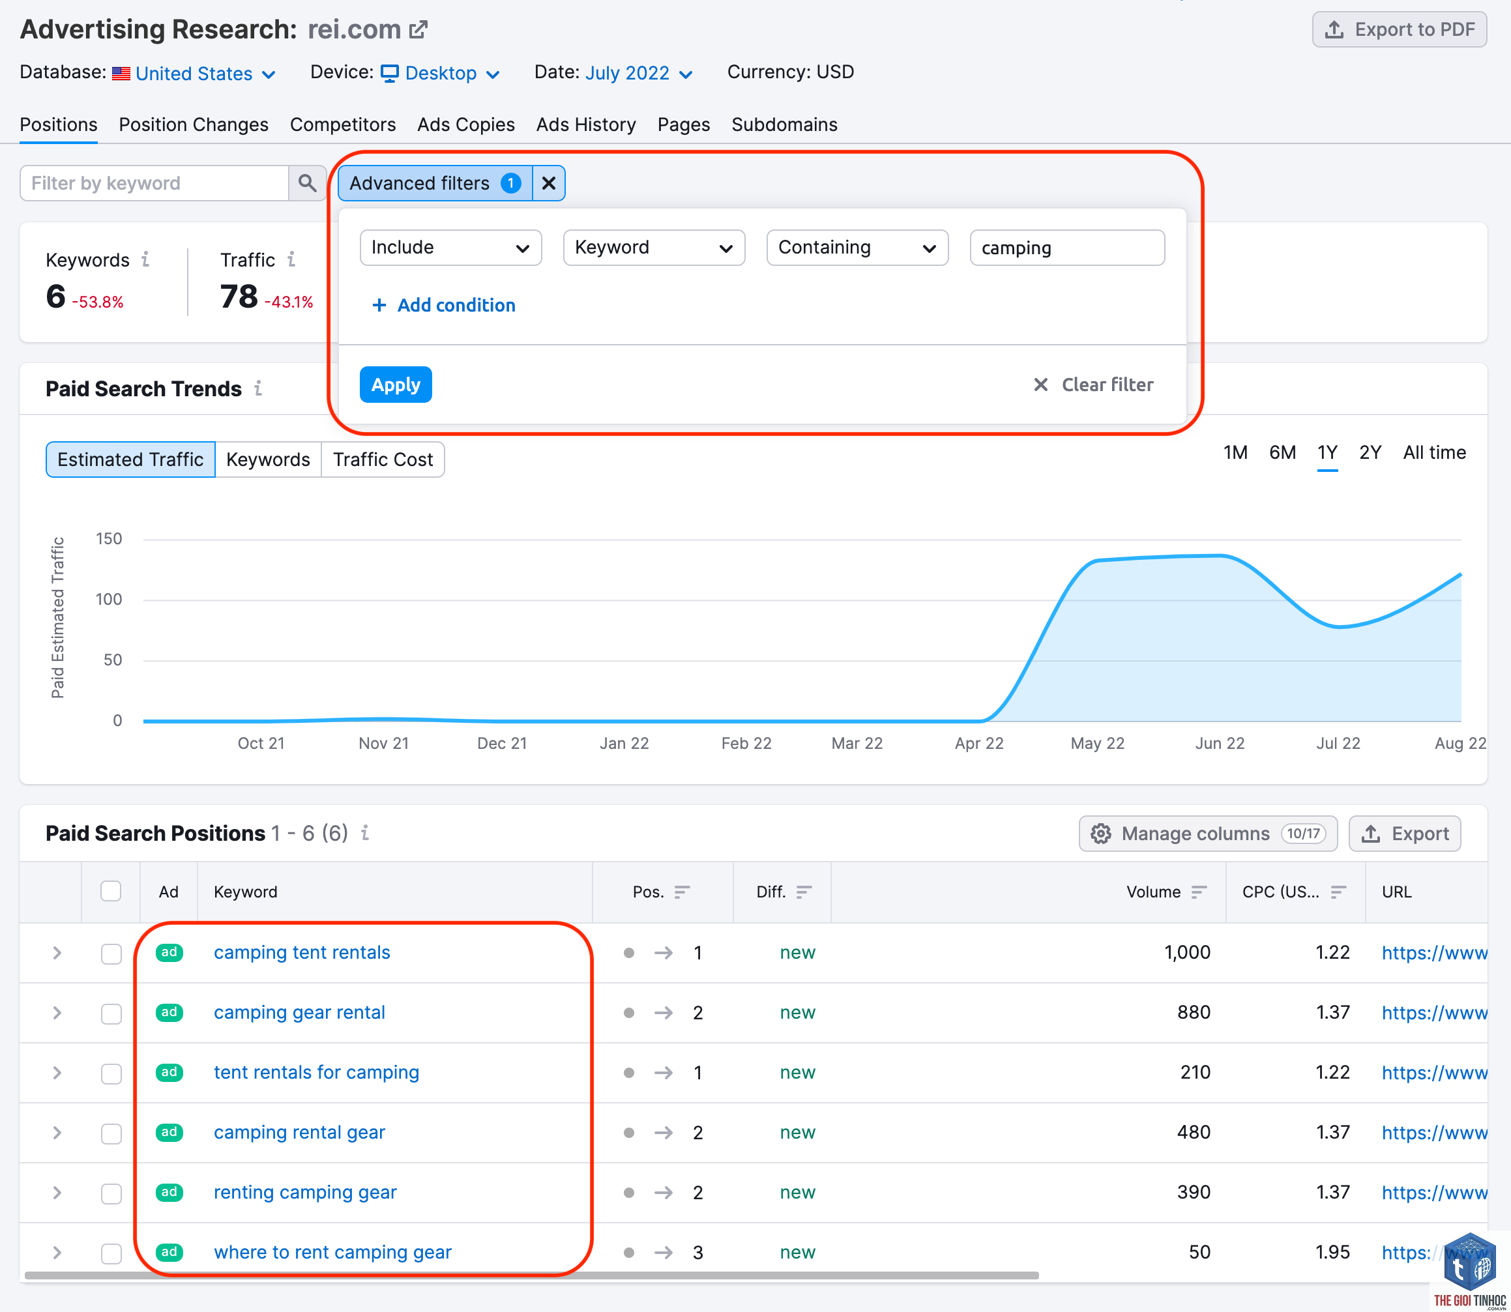Viewport: 1511px width, 1312px height.
Task: Click the keyword search magnifier icon
Action: tap(308, 183)
